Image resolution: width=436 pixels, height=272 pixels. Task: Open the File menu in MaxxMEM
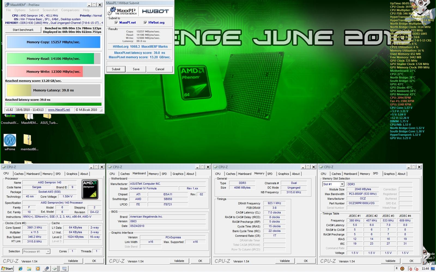tap(9, 10)
